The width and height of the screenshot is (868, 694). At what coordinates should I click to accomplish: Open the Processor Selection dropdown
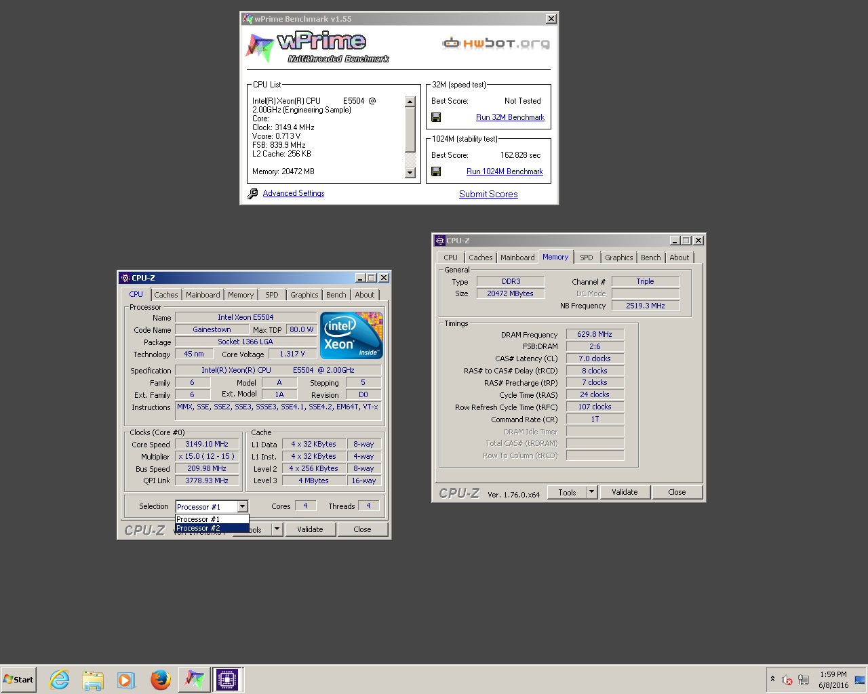click(x=242, y=506)
